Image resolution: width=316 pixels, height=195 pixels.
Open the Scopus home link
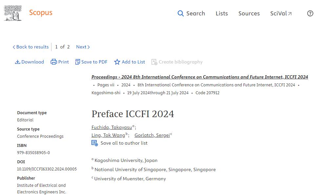point(41,13)
